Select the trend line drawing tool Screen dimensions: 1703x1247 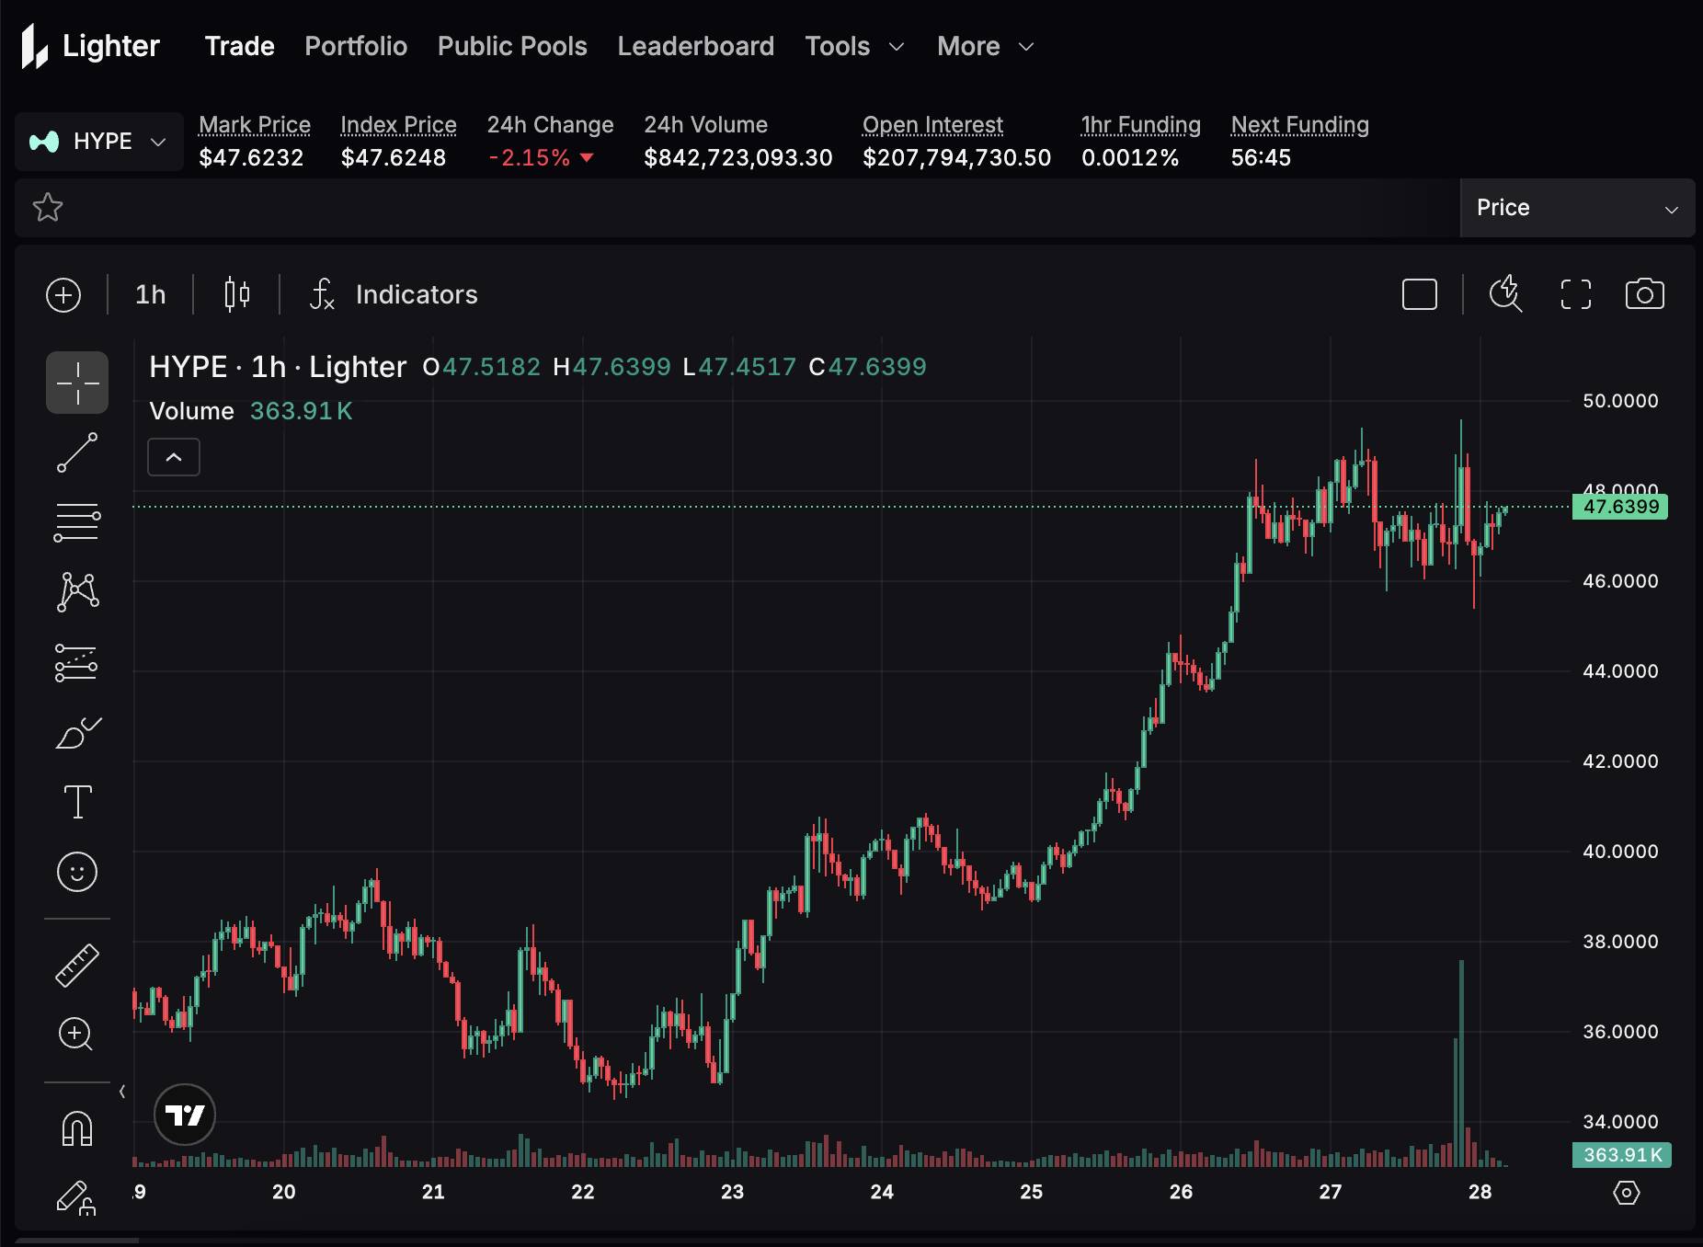click(x=77, y=452)
